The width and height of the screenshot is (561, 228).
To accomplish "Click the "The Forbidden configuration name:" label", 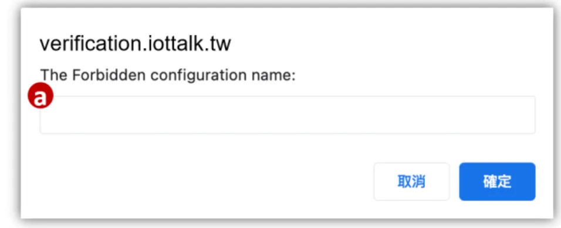I will point(168,76).
